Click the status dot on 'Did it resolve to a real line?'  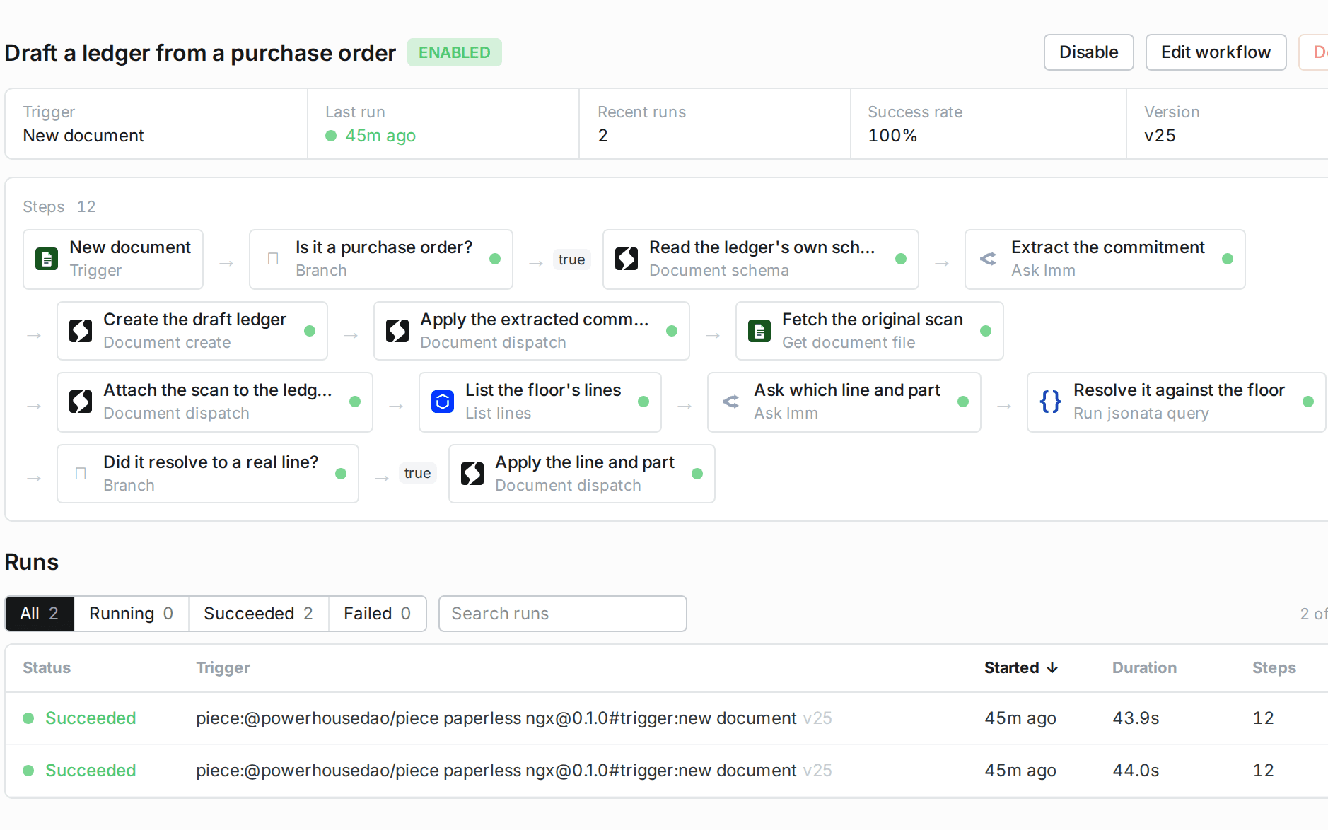[341, 474]
